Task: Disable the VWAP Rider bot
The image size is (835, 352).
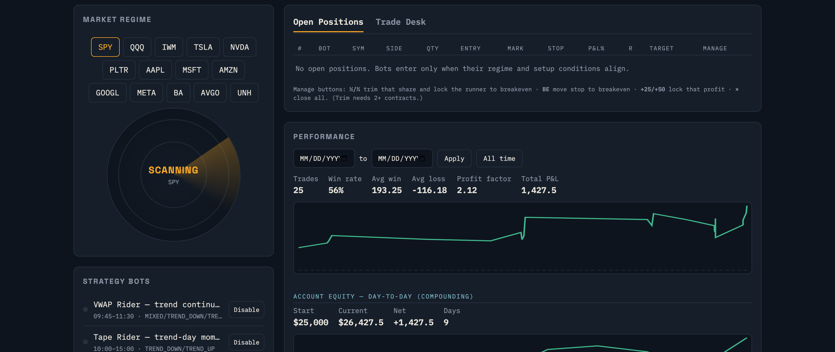Action: point(246,310)
